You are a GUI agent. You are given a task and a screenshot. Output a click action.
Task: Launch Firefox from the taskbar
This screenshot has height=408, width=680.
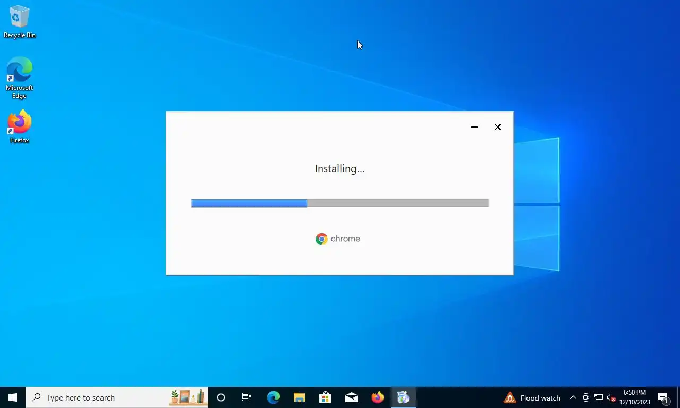tap(378, 397)
